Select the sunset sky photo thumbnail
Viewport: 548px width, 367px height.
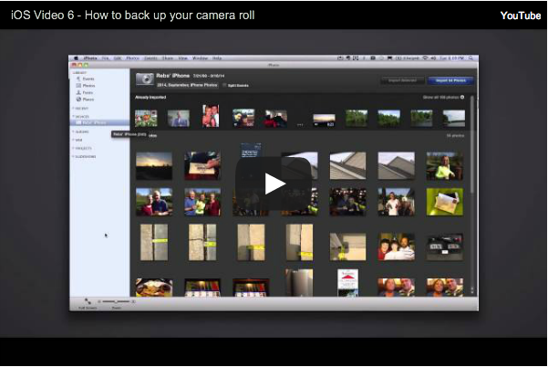(154, 166)
